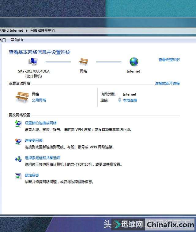
Task: Click the icon beside 本地连接
Action: click(x=119, y=100)
